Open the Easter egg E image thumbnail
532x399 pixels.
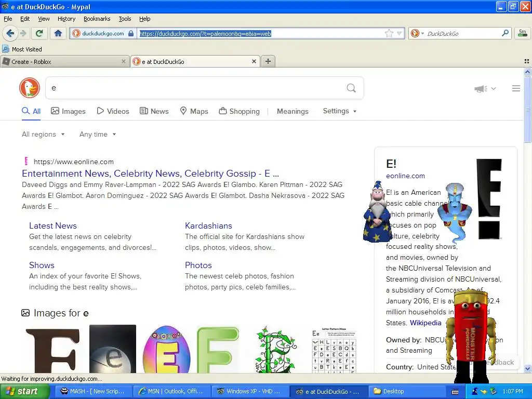pos(166,350)
